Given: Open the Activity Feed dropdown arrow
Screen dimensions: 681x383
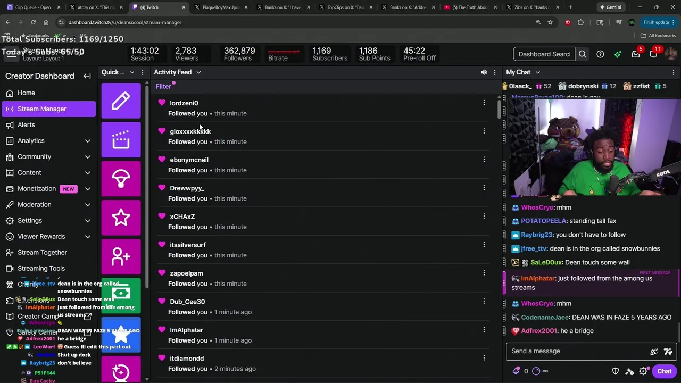Looking at the screenshot, I should (x=198, y=72).
